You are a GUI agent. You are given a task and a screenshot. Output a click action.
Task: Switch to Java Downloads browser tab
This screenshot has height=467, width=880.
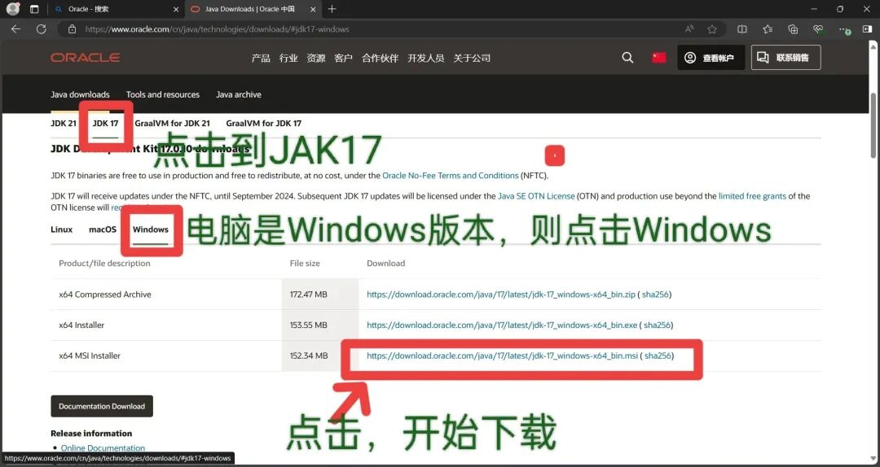(253, 9)
